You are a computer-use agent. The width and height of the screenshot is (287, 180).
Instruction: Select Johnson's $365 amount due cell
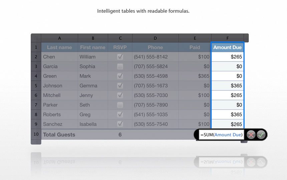228,86
